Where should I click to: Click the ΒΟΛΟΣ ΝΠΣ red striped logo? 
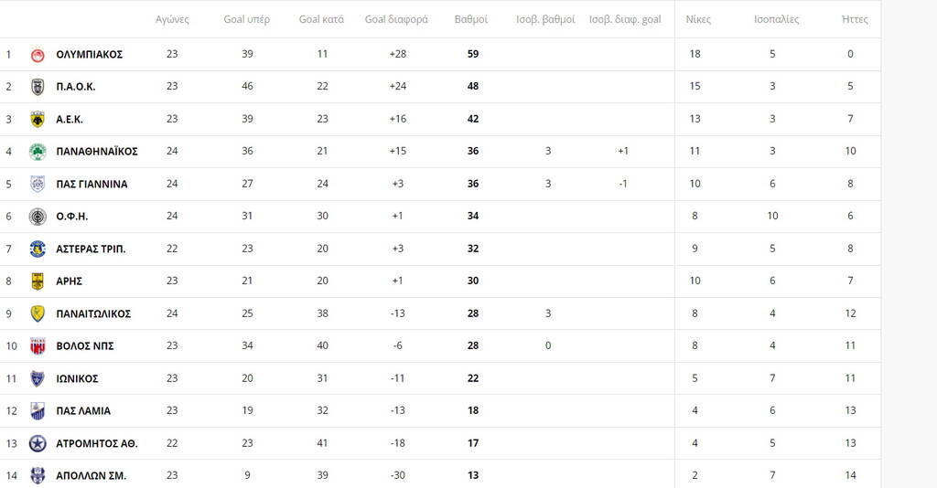point(38,346)
